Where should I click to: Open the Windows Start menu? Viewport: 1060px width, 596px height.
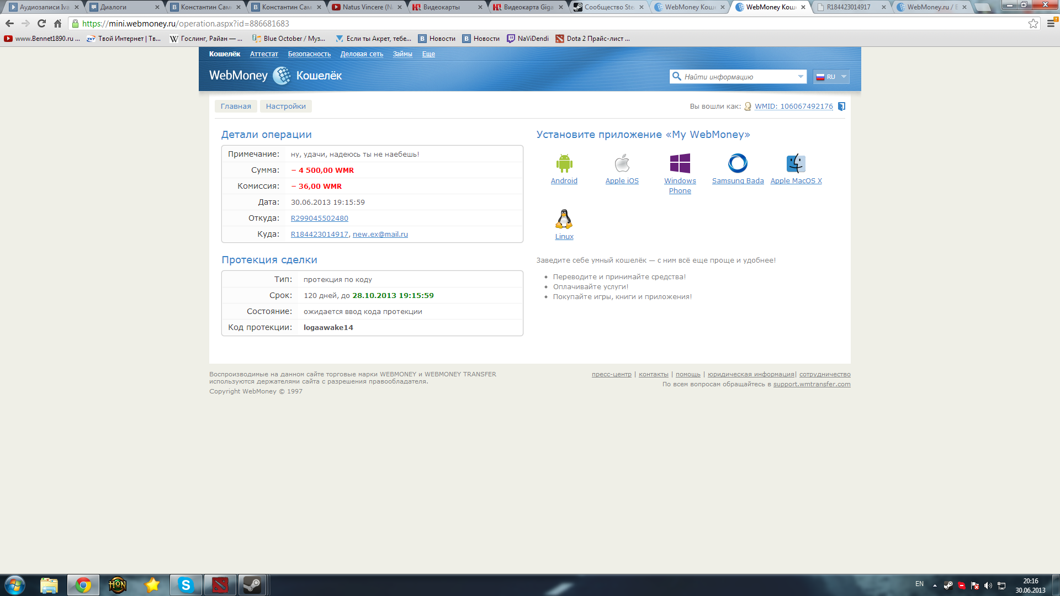[x=14, y=585]
